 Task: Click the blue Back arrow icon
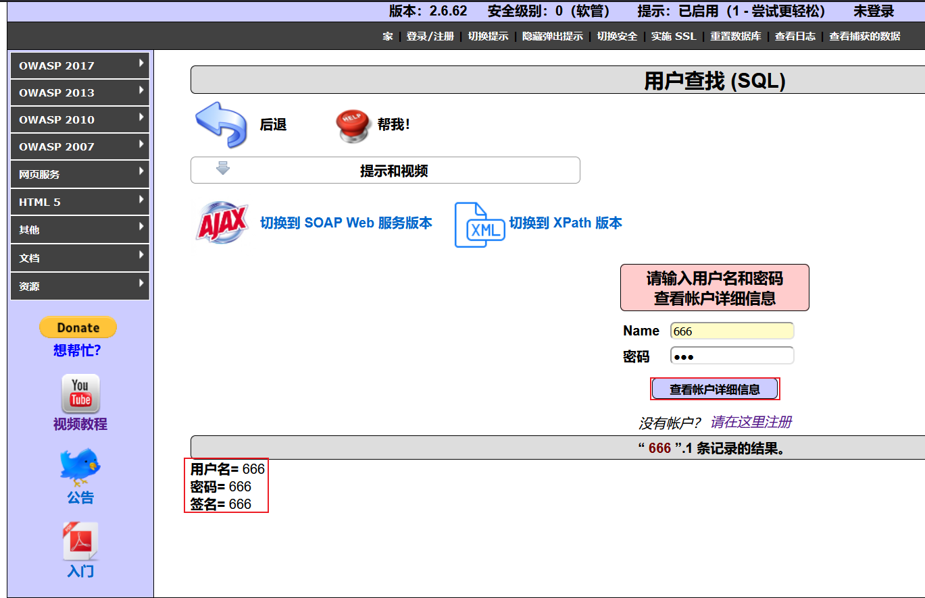click(221, 124)
